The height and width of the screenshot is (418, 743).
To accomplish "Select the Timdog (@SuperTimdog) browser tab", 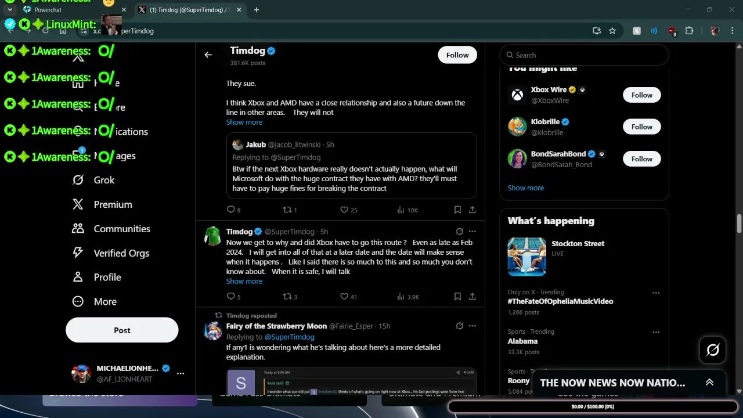I will pyautogui.click(x=190, y=10).
